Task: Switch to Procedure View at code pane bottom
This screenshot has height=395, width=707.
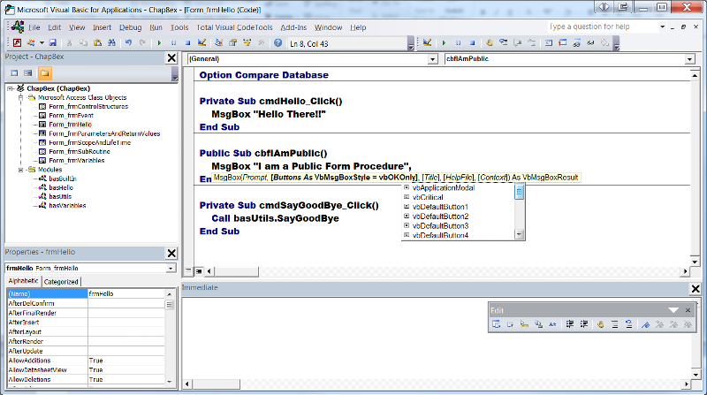Action: (188, 271)
